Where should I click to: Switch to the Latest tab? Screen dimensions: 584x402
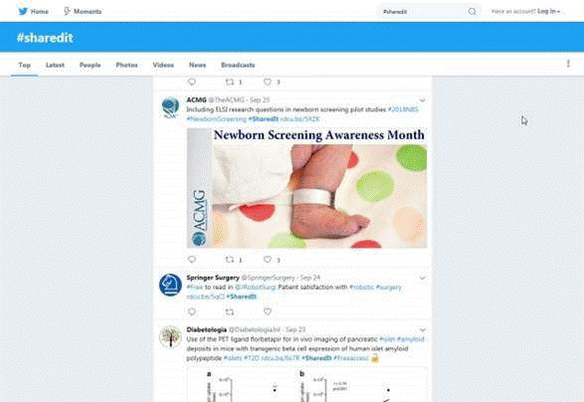coord(55,65)
